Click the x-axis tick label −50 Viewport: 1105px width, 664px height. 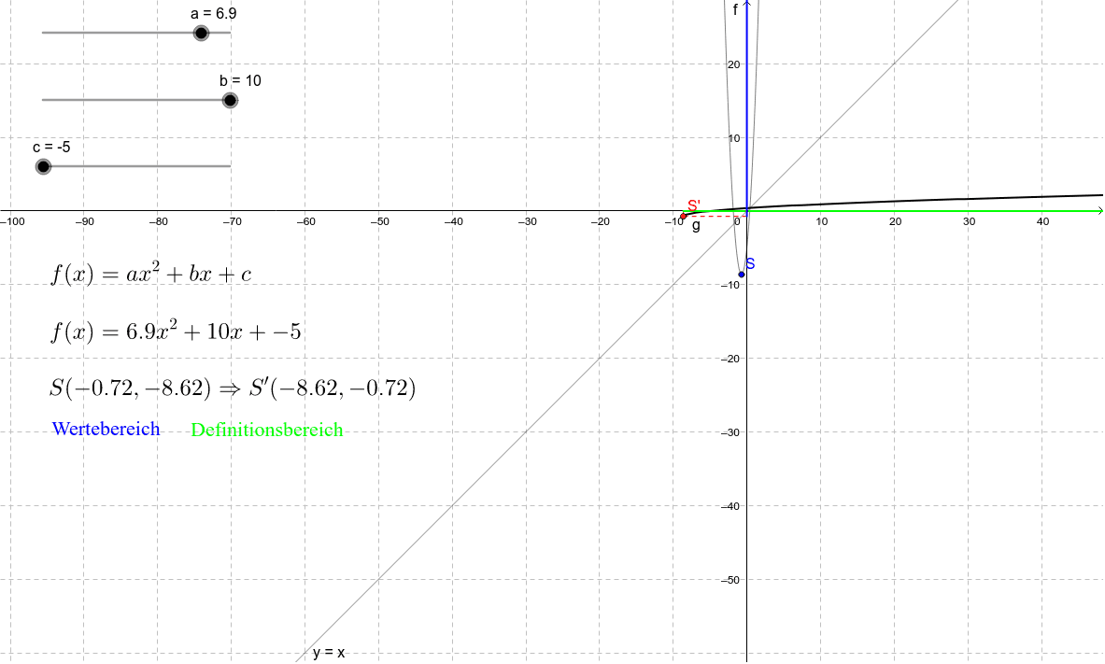[379, 221]
